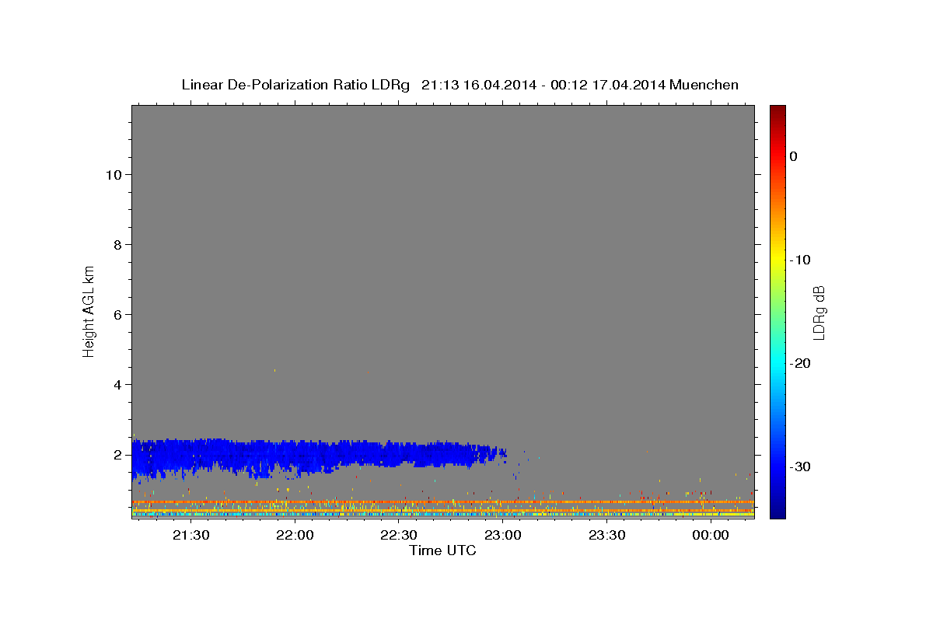Click the cyan colorbar region at -20

777,363
